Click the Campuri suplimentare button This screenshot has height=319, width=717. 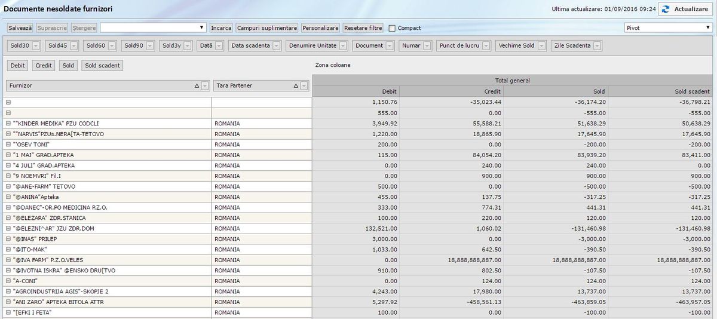[266, 28]
